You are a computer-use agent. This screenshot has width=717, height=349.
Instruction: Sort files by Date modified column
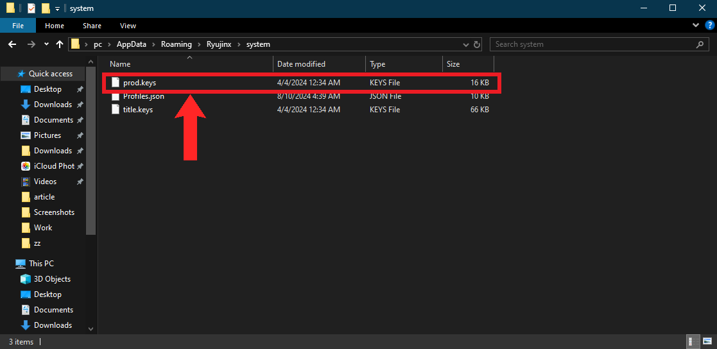click(x=301, y=64)
